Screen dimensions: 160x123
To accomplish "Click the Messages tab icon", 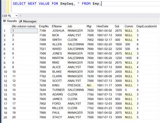I will pyautogui.click(x=21, y=21).
